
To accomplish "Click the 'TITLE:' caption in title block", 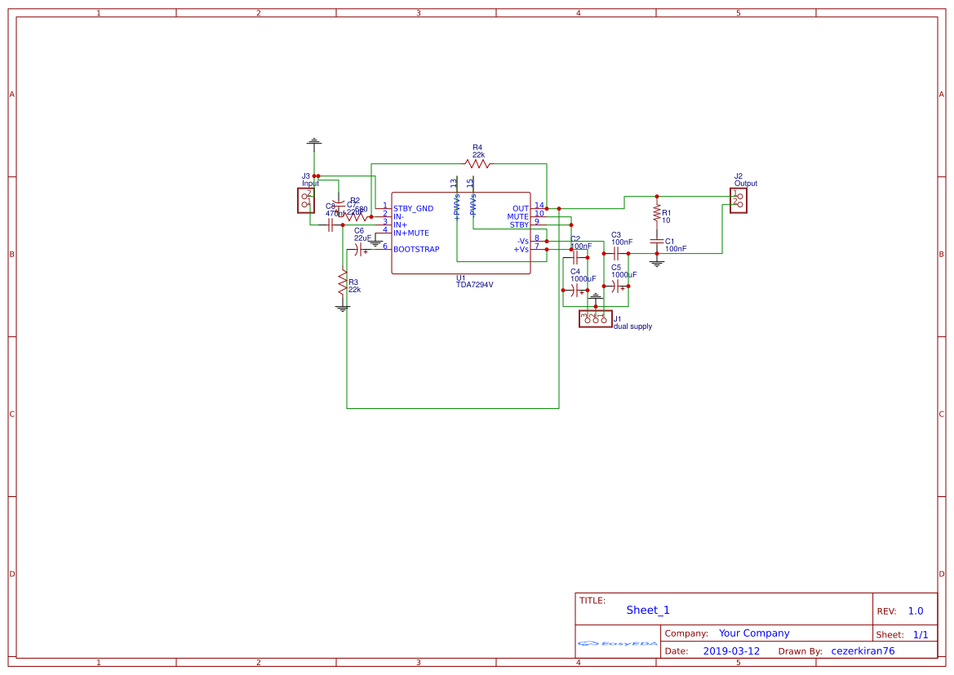I will pos(592,601).
